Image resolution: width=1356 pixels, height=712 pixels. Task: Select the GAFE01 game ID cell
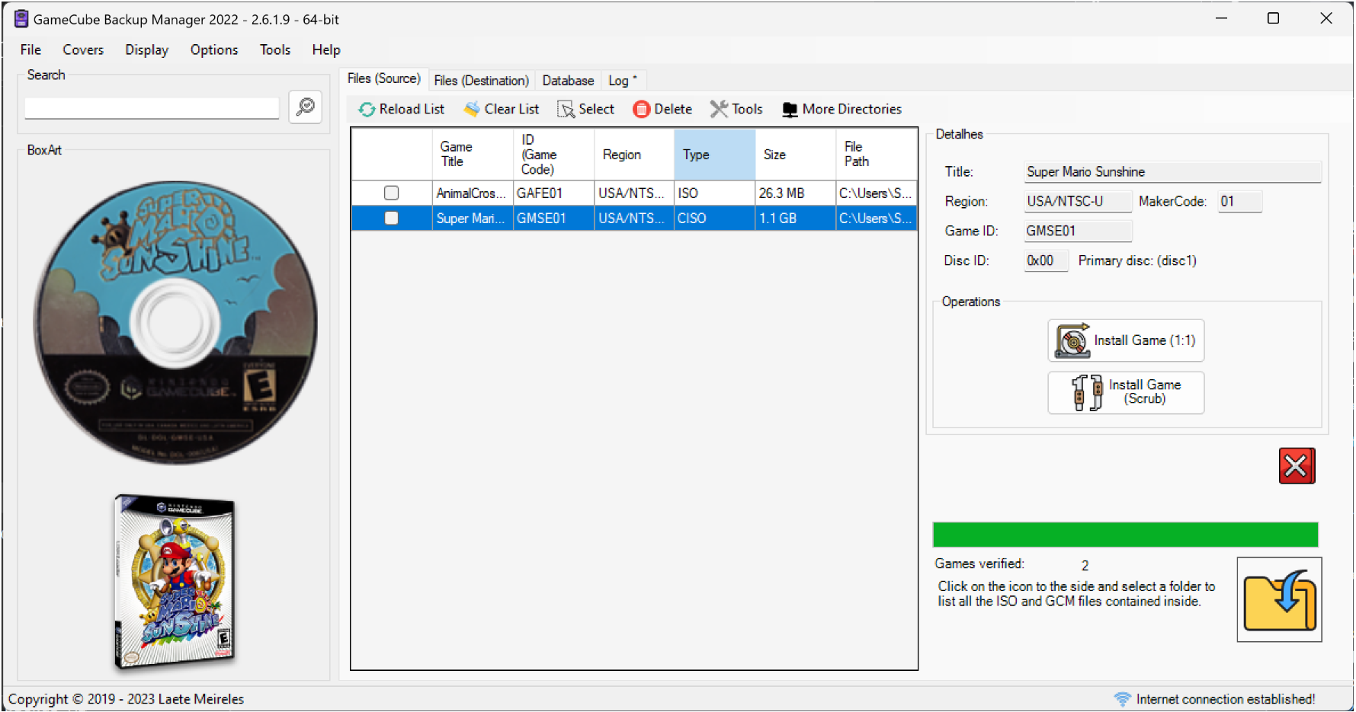[x=553, y=193]
